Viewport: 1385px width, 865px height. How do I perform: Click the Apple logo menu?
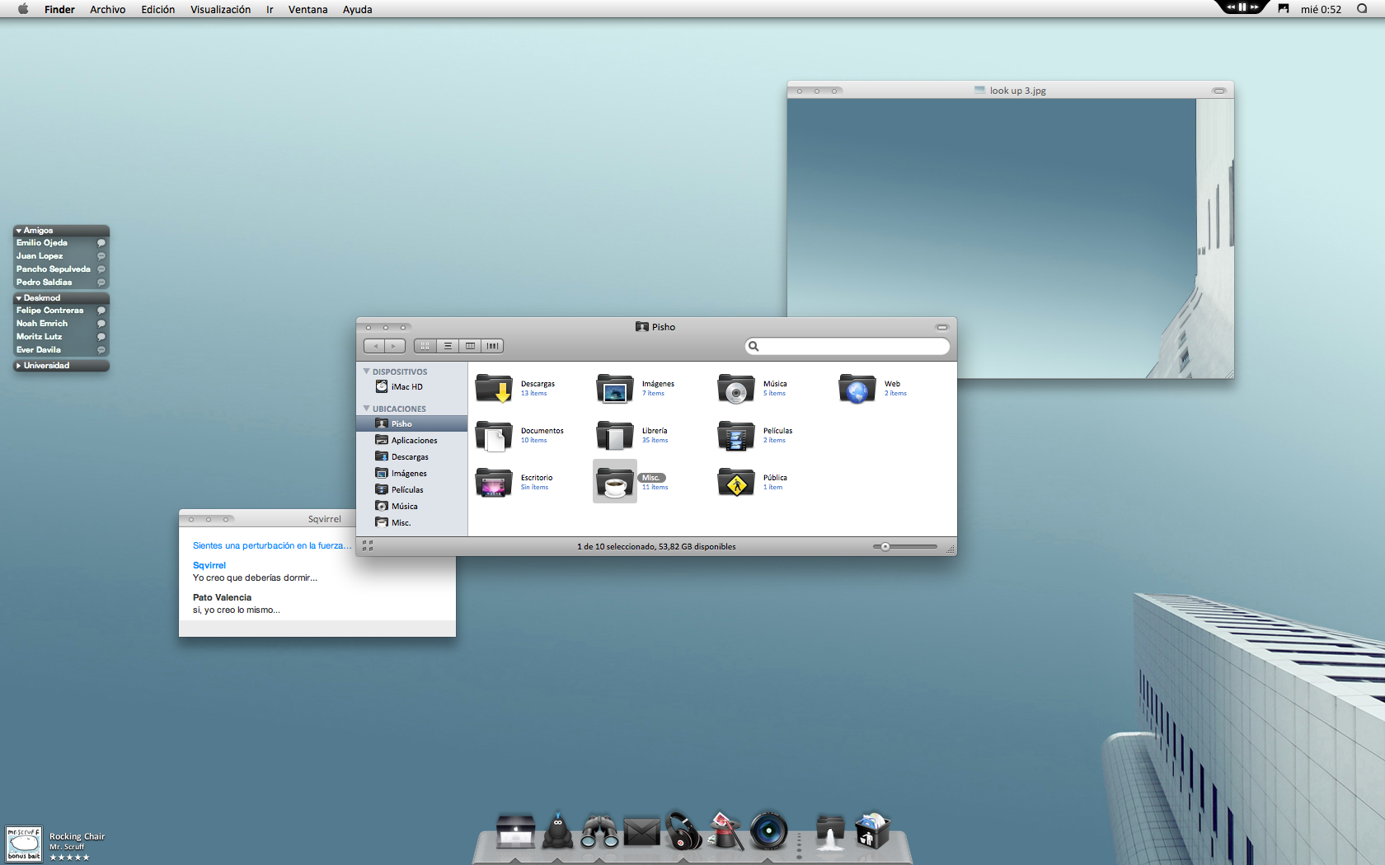tap(23, 9)
